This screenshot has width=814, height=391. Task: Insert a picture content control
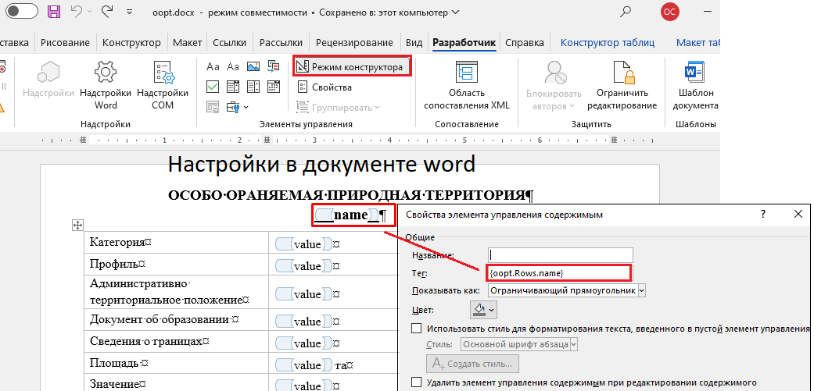pos(253,67)
